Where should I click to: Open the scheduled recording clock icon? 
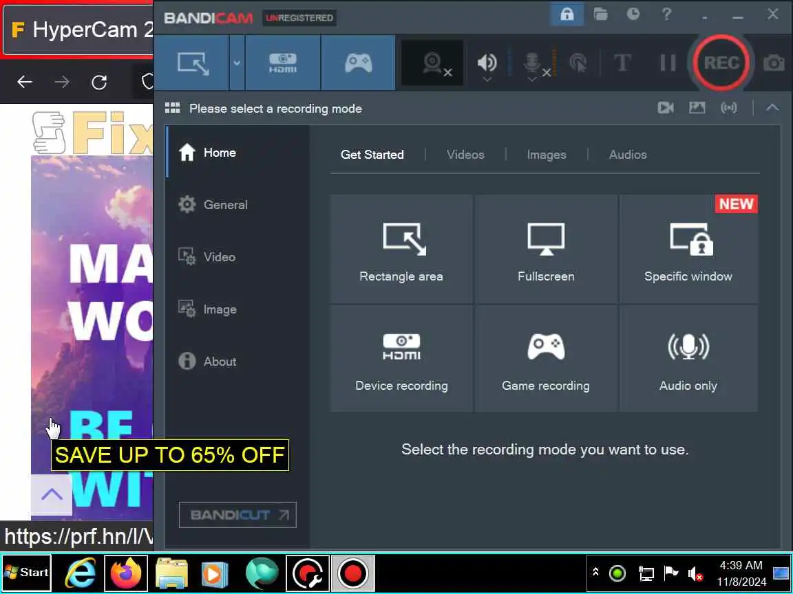633,14
